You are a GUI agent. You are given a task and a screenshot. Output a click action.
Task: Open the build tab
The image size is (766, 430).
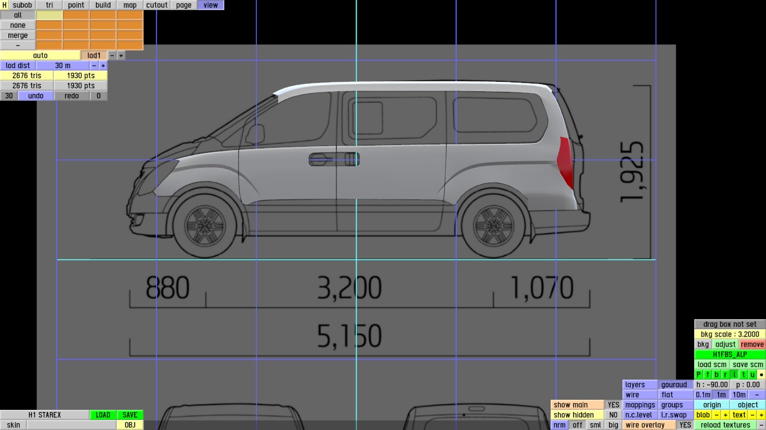pyautogui.click(x=103, y=5)
